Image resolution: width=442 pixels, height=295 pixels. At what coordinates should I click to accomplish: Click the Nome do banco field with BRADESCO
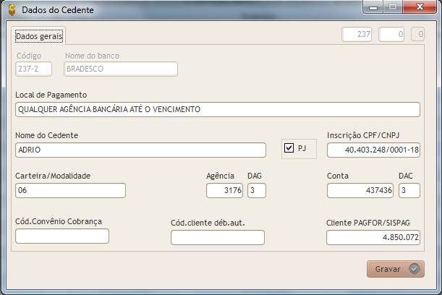pyautogui.click(x=120, y=69)
